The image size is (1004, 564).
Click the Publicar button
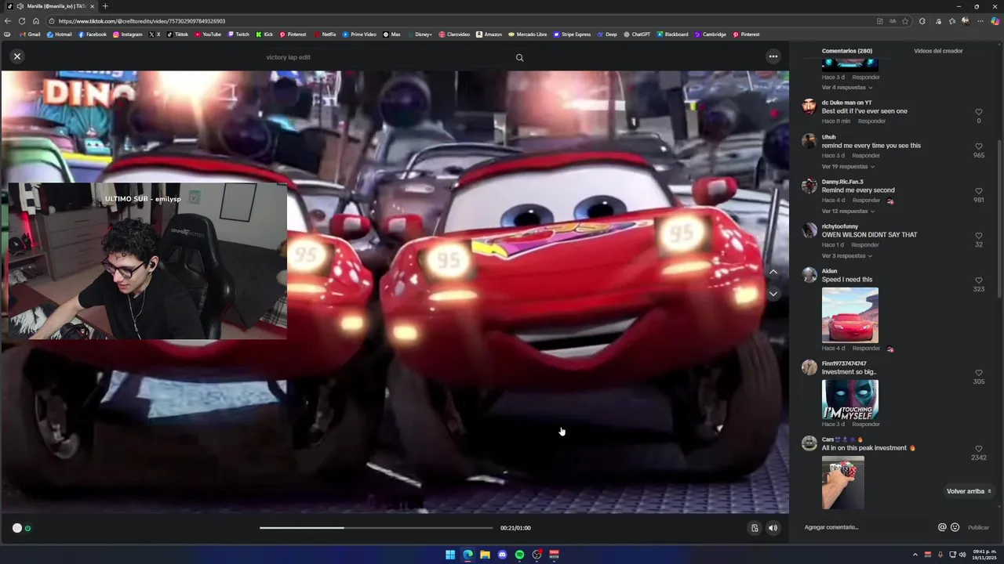click(978, 528)
